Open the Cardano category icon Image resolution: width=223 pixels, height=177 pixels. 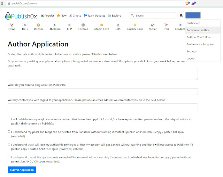coord(180,25)
